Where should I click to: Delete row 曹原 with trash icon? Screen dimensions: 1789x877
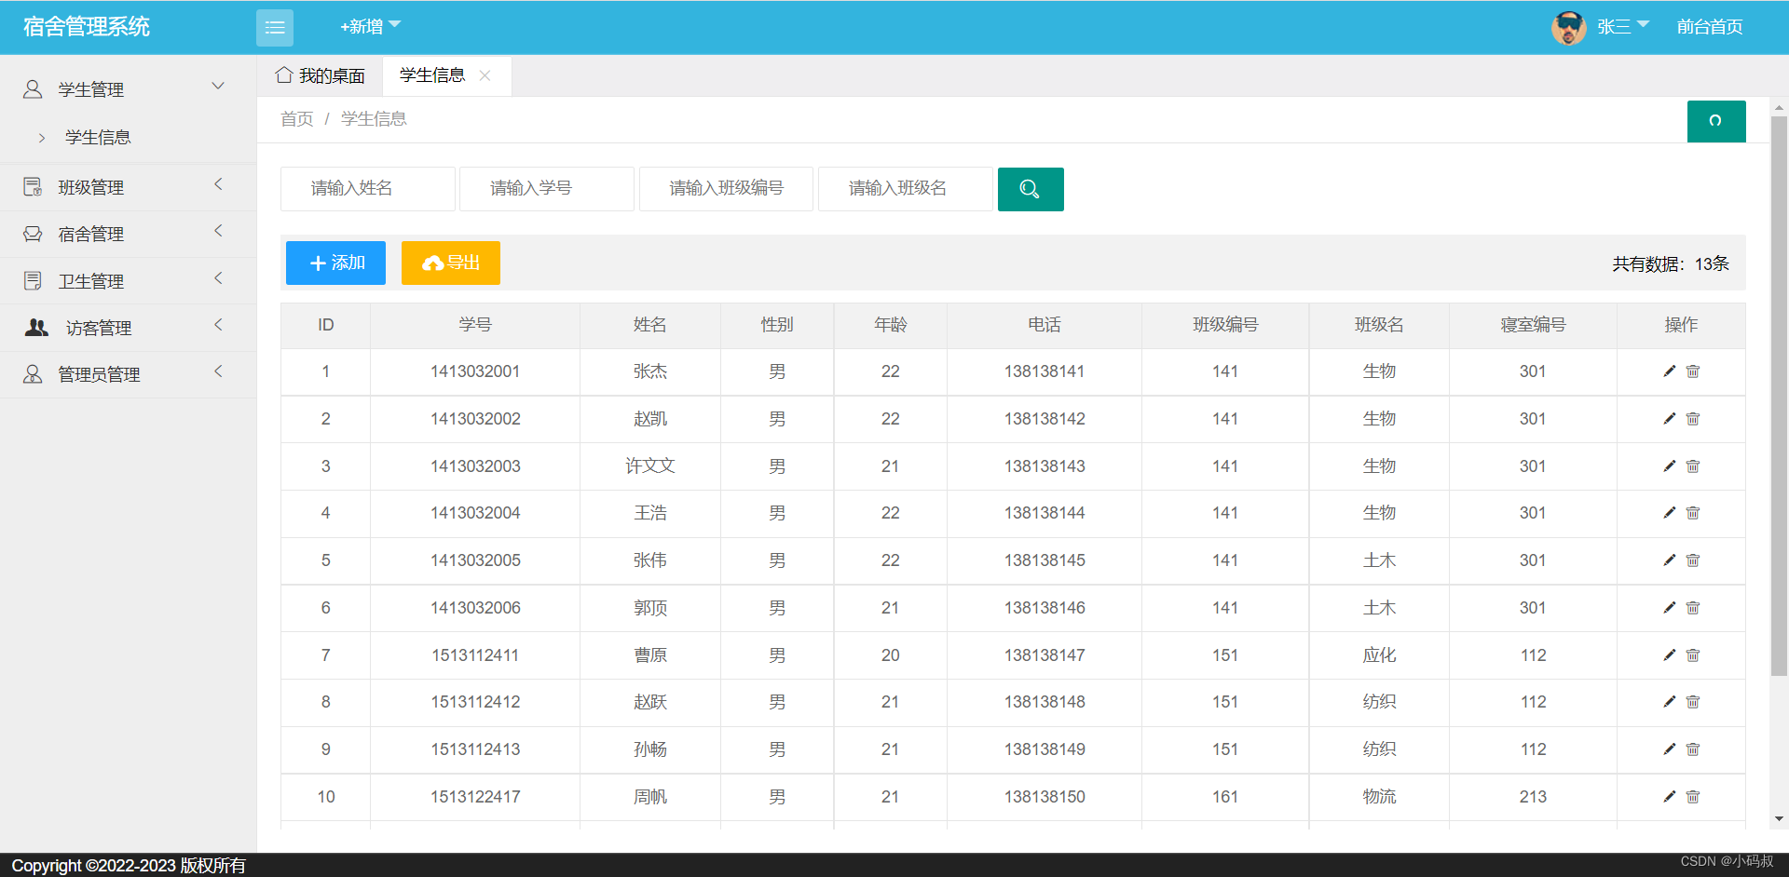pos(1693,655)
